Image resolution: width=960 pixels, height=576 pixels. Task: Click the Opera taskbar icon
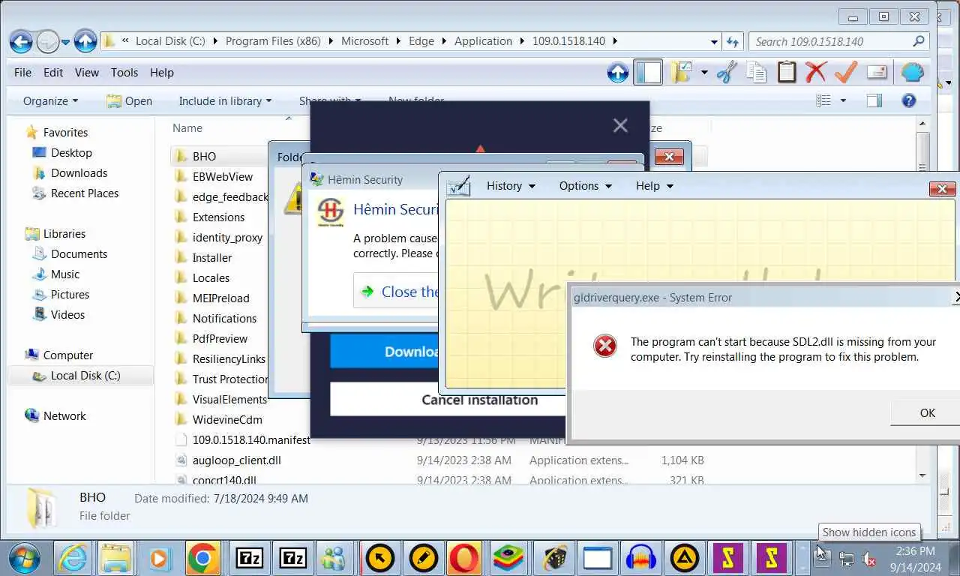click(463, 558)
